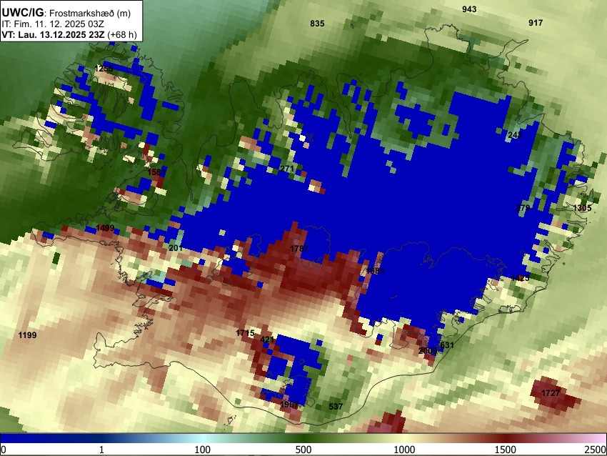Click the 279 value label
Screen dimensions: 607x456
523,208
